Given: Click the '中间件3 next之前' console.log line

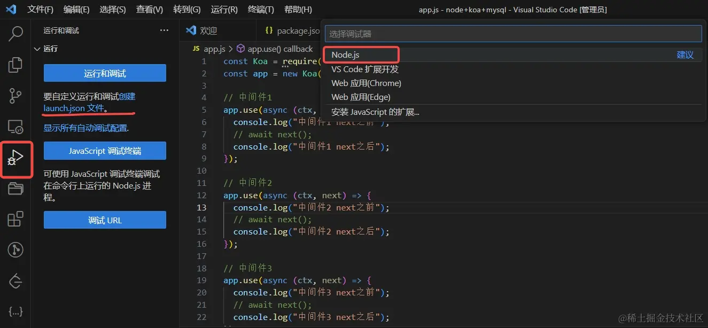Looking at the screenshot, I should point(312,292).
